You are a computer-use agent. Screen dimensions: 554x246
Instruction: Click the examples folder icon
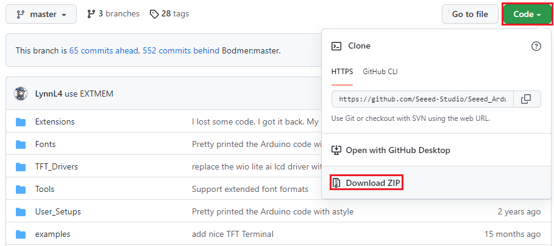(21, 234)
